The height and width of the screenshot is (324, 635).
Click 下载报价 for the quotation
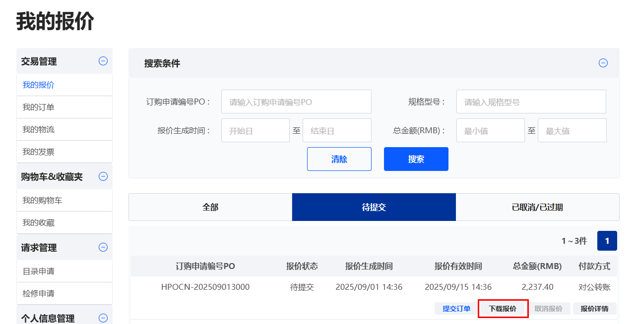point(503,309)
